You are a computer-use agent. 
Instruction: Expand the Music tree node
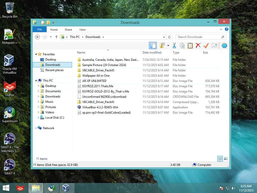point(38,102)
